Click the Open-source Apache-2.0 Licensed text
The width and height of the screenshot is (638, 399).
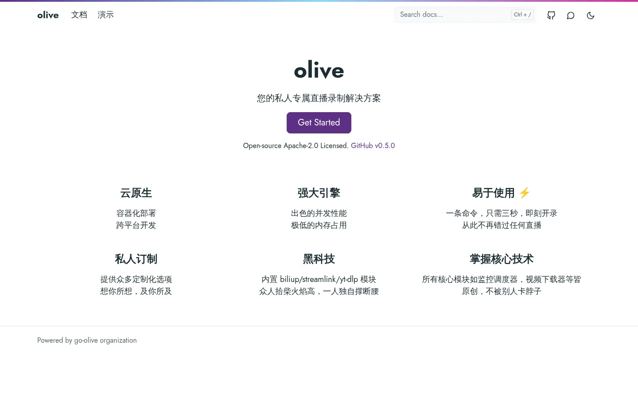(x=296, y=145)
